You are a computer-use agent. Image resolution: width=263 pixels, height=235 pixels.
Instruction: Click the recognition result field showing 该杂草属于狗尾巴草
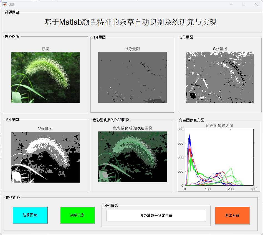click(156, 216)
